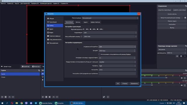Click OK in the settings dialog
187x105 pixels.
[118, 83]
